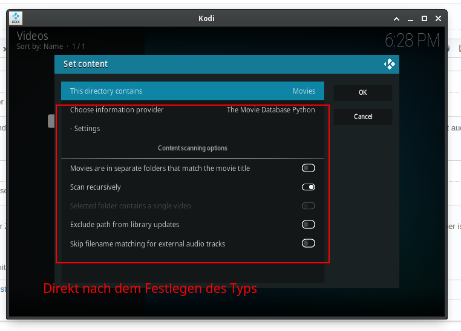Maximize the Kodi window
This screenshot has height=331, width=461.
424,19
